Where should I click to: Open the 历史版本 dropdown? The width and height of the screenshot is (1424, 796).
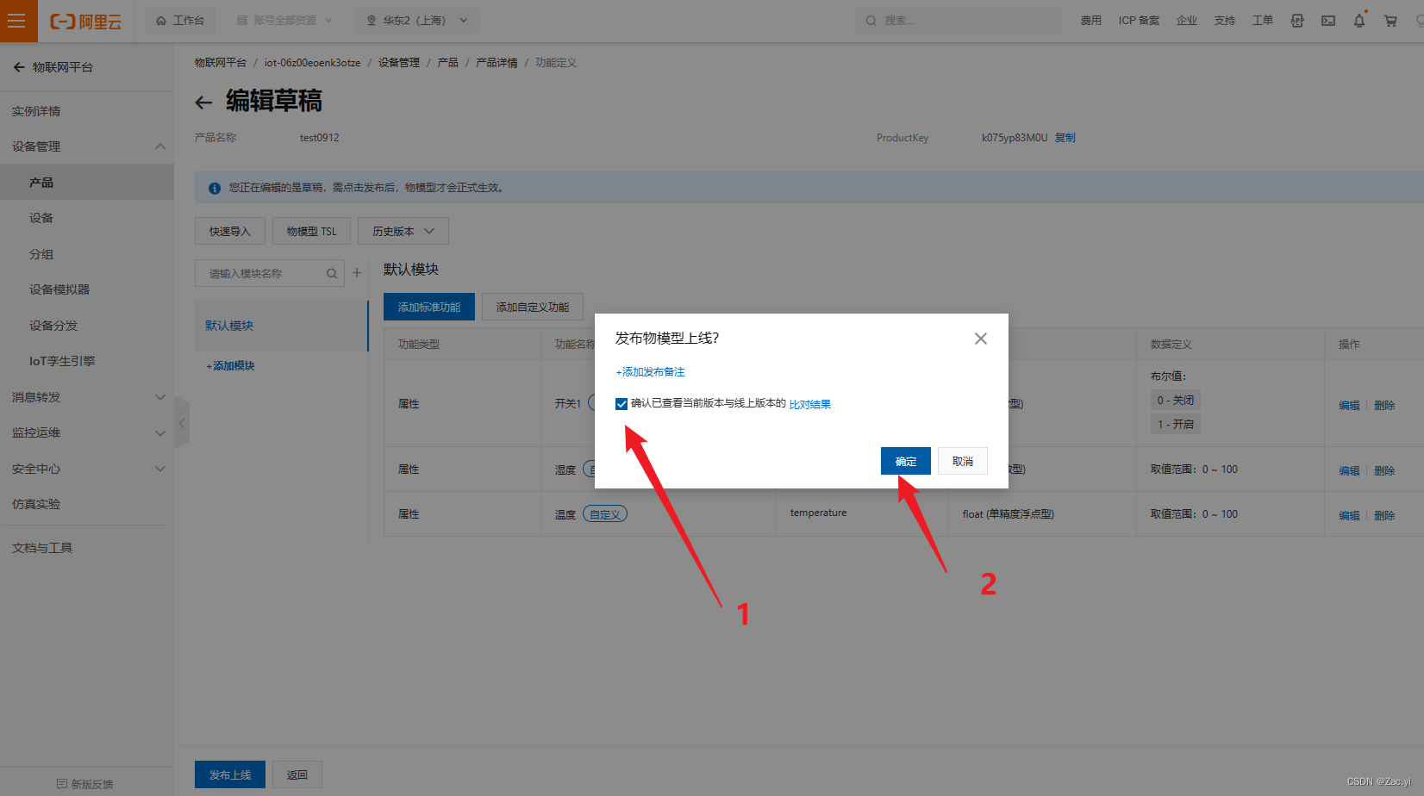click(x=403, y=231)
